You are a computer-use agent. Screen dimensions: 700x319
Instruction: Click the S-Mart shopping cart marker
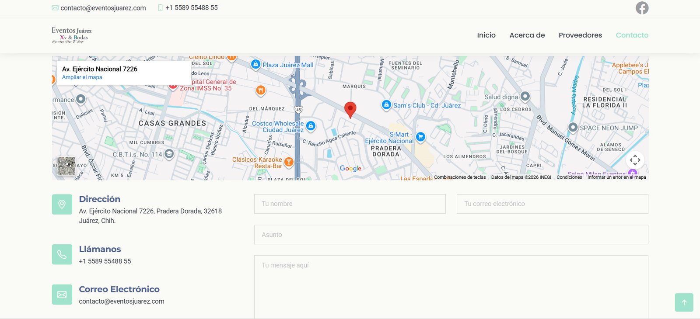(x=420, y=137)
